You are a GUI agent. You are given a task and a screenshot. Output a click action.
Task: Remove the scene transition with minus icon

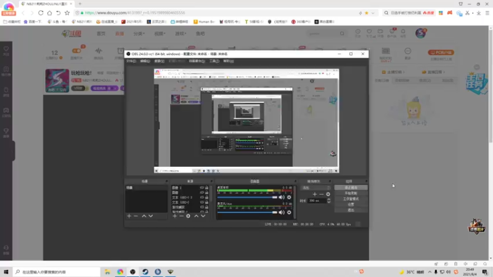pos(321,194)
